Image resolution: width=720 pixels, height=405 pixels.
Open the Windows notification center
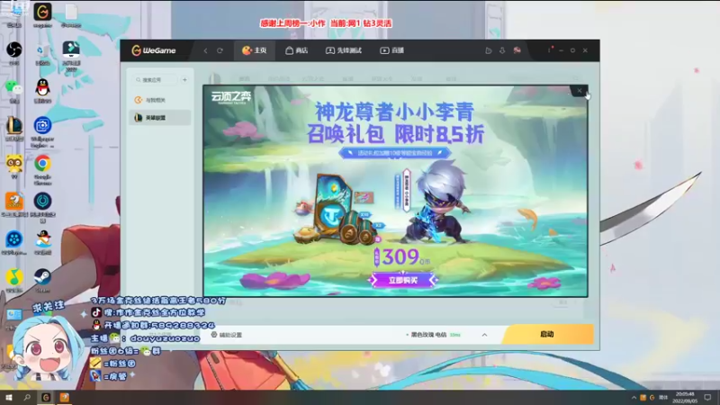(707, 398)
